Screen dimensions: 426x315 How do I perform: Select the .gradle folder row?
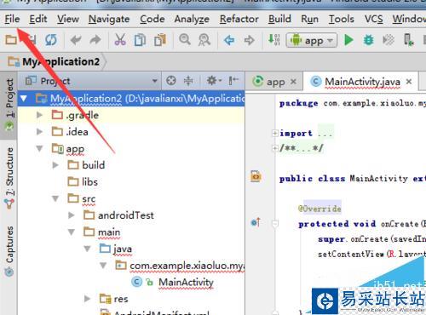click(x=131, y=115)
